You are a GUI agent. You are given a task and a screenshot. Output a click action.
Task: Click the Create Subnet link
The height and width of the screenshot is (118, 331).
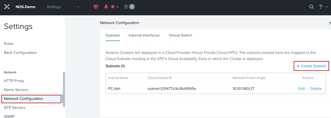(311, 66)
